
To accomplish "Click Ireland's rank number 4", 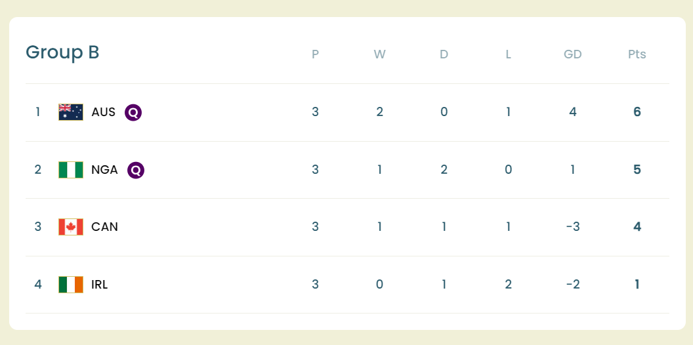I will [x=38, y=285].
